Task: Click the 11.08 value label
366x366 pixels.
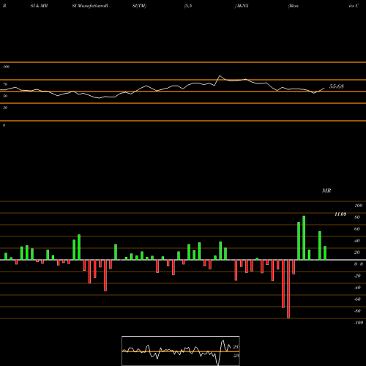Action: click(340, 214)
